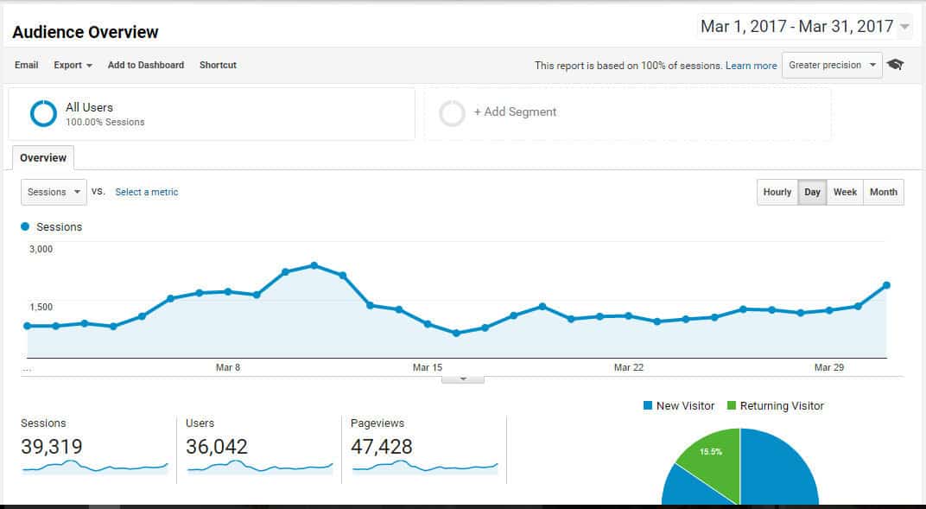The height and width of the screenshot is (509, 926).
Task: Click the peak data point on Sessions chart
Action: point(314,265)
